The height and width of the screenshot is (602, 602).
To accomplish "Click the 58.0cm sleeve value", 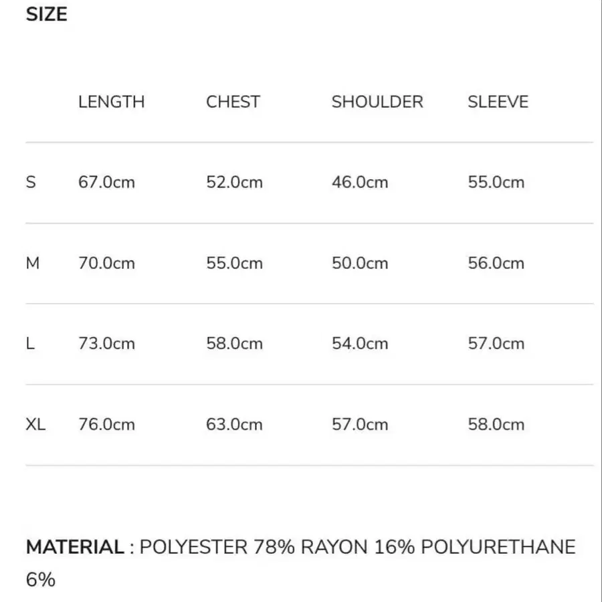I will tap(496, 424).
